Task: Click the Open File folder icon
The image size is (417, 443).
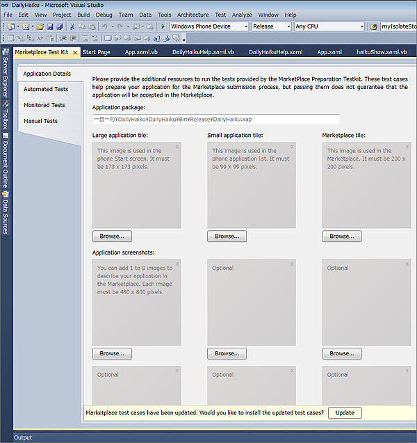Action: (40, 26)
